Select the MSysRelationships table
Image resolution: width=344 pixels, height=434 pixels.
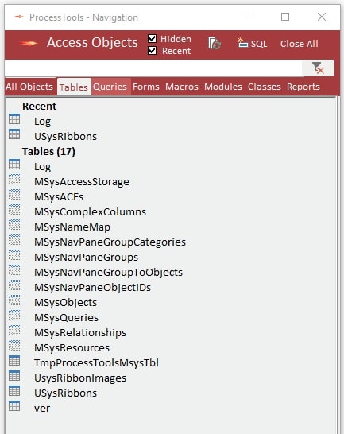[80, 333]
